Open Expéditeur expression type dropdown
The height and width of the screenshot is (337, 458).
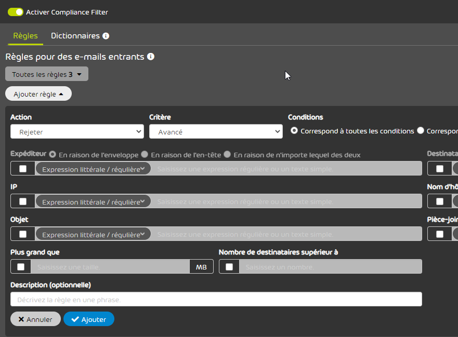(93, 169)
